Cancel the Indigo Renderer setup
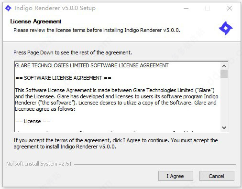This screenshot has height=189, width=242. [x=217, y=176]
